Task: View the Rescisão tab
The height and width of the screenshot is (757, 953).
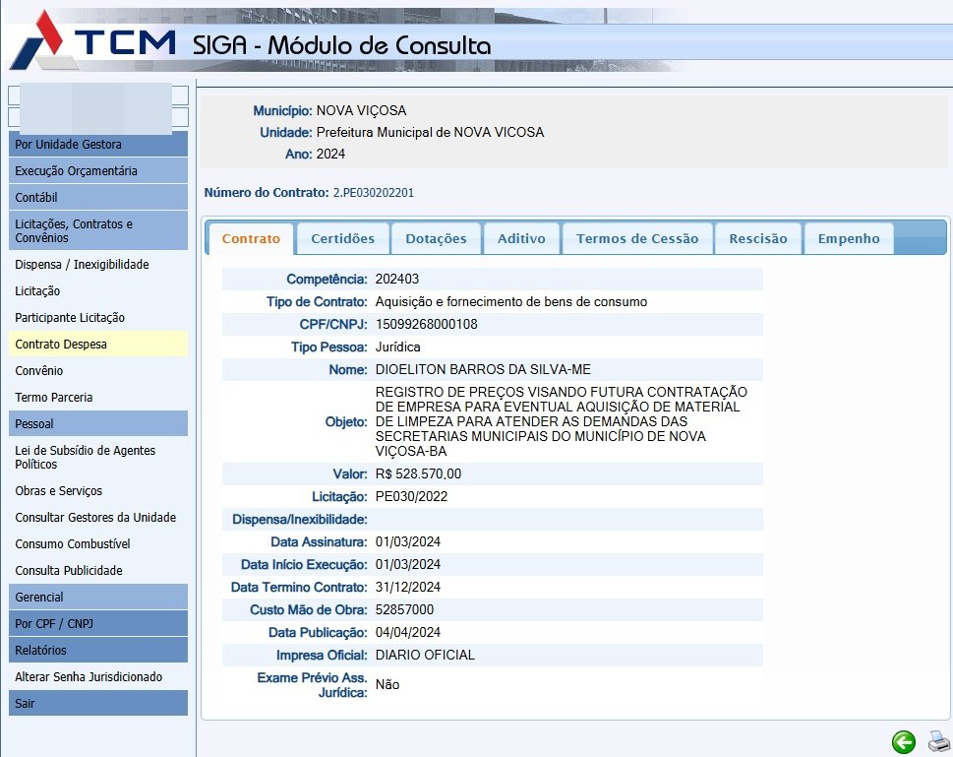Action: pyautogui.click(x=757, y=238)
